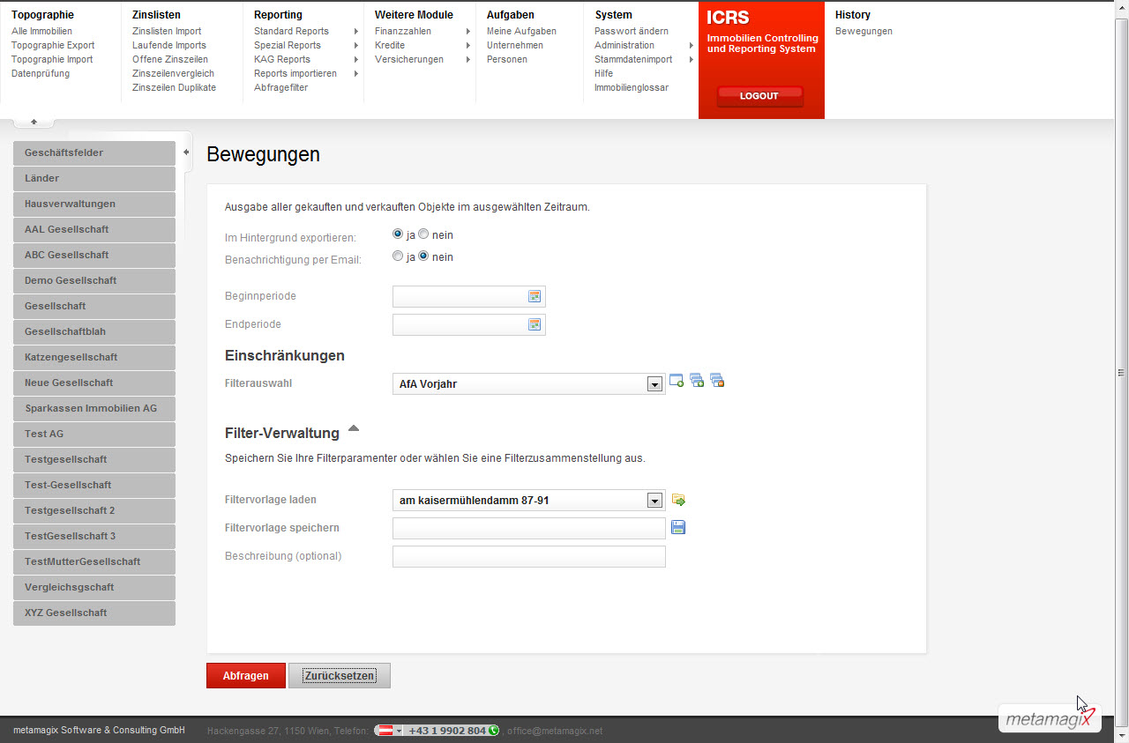
Task: Expand the Finanzzahlen submenu arrow
Action: click(468, 32)
